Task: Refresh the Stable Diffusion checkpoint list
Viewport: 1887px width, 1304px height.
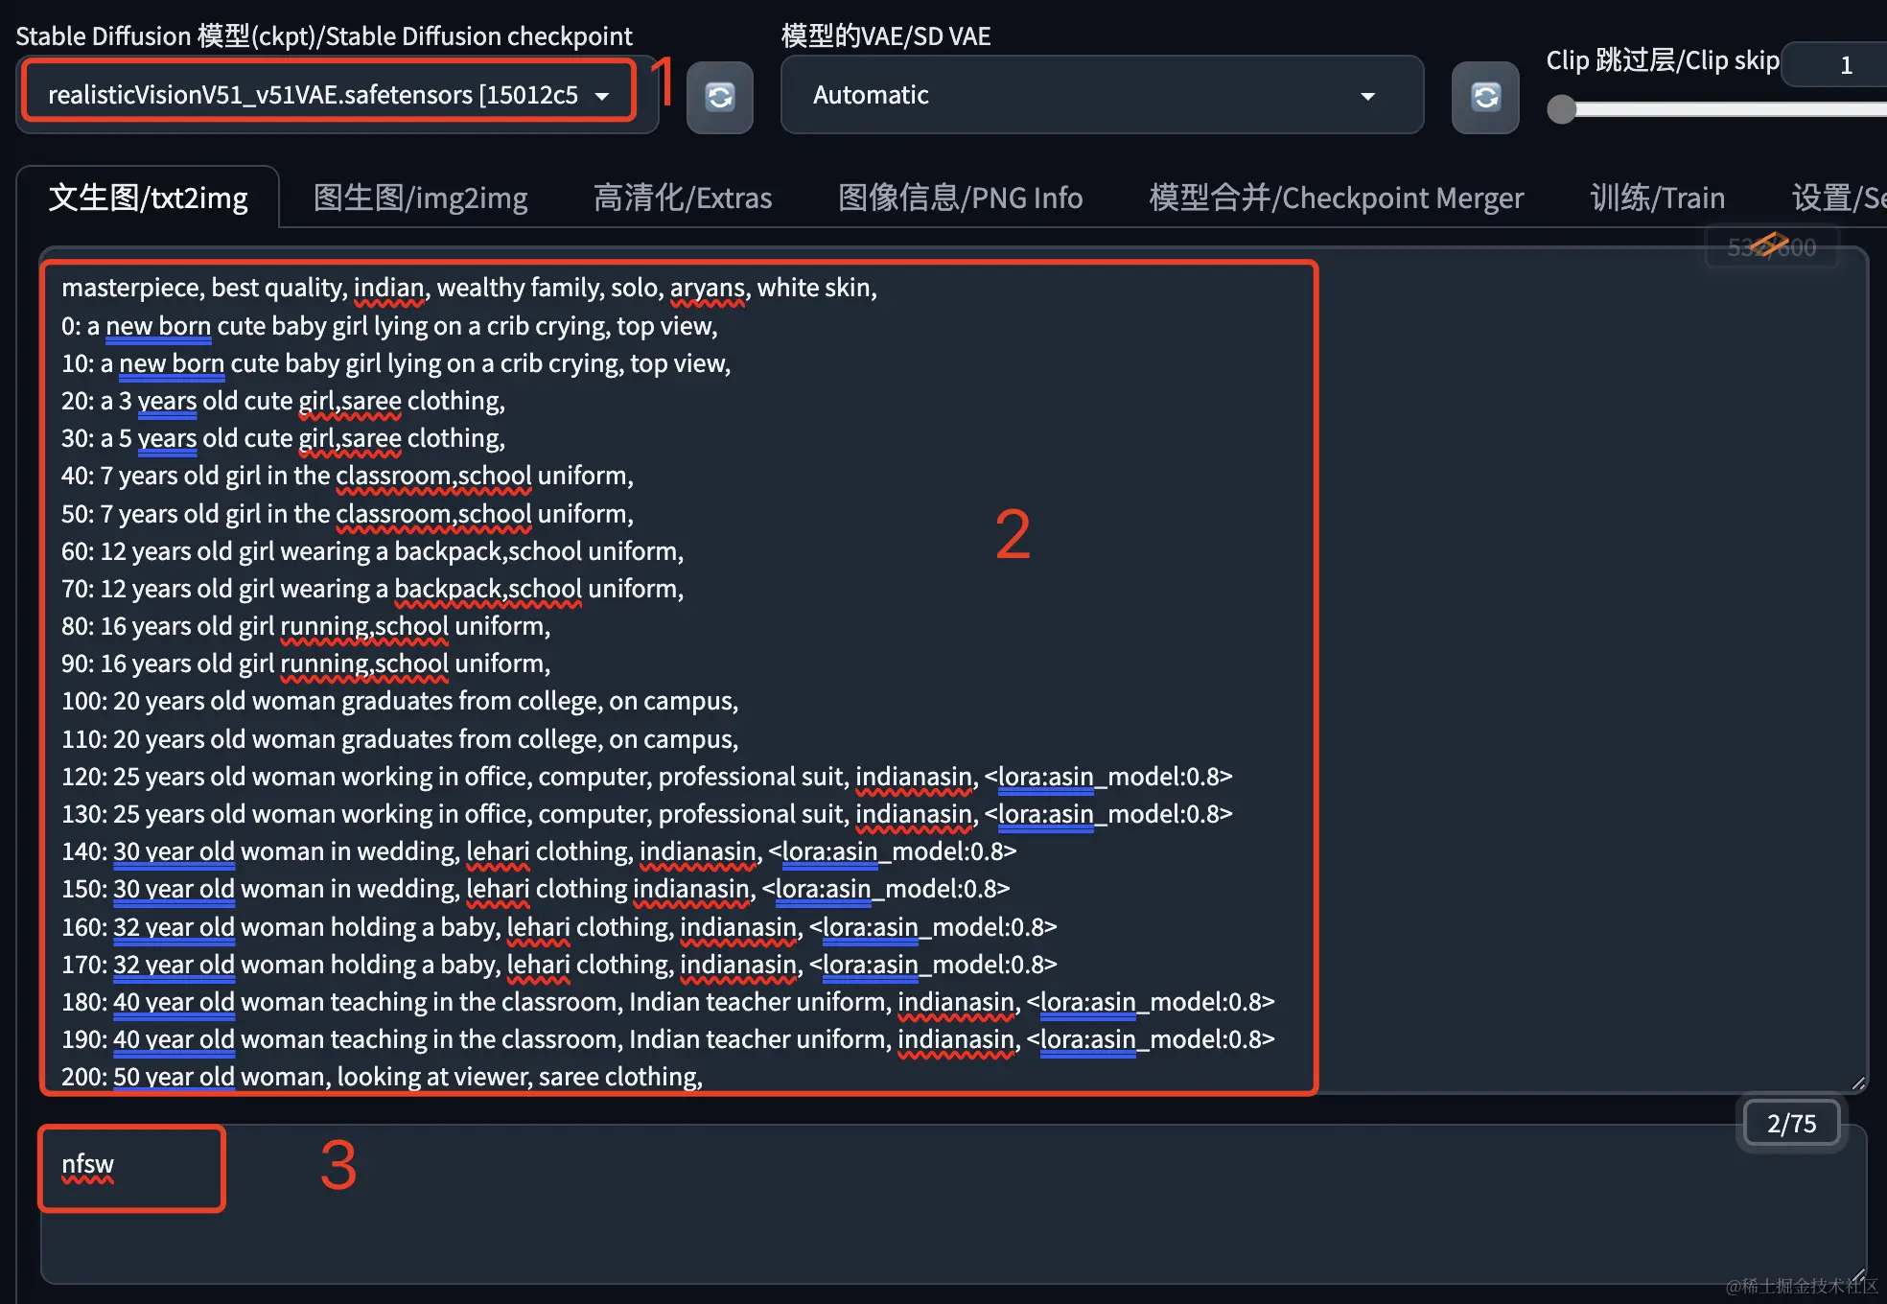Action: click(719, 96)
